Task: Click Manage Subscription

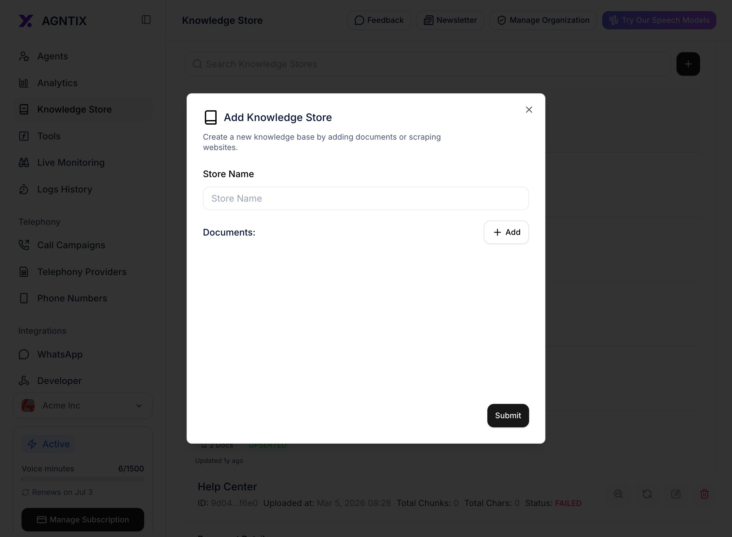Action: [x=83, y=519]
